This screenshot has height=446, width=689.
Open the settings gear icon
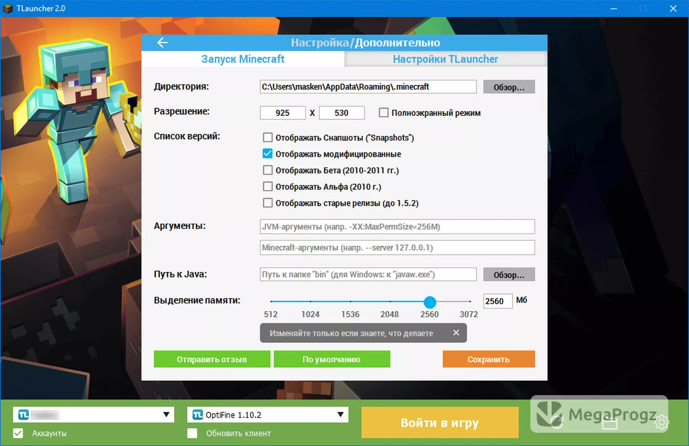[x=661, y=423]
